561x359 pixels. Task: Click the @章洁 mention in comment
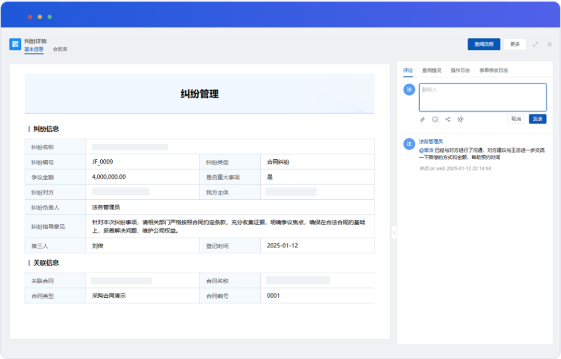(x=426, y=150)
